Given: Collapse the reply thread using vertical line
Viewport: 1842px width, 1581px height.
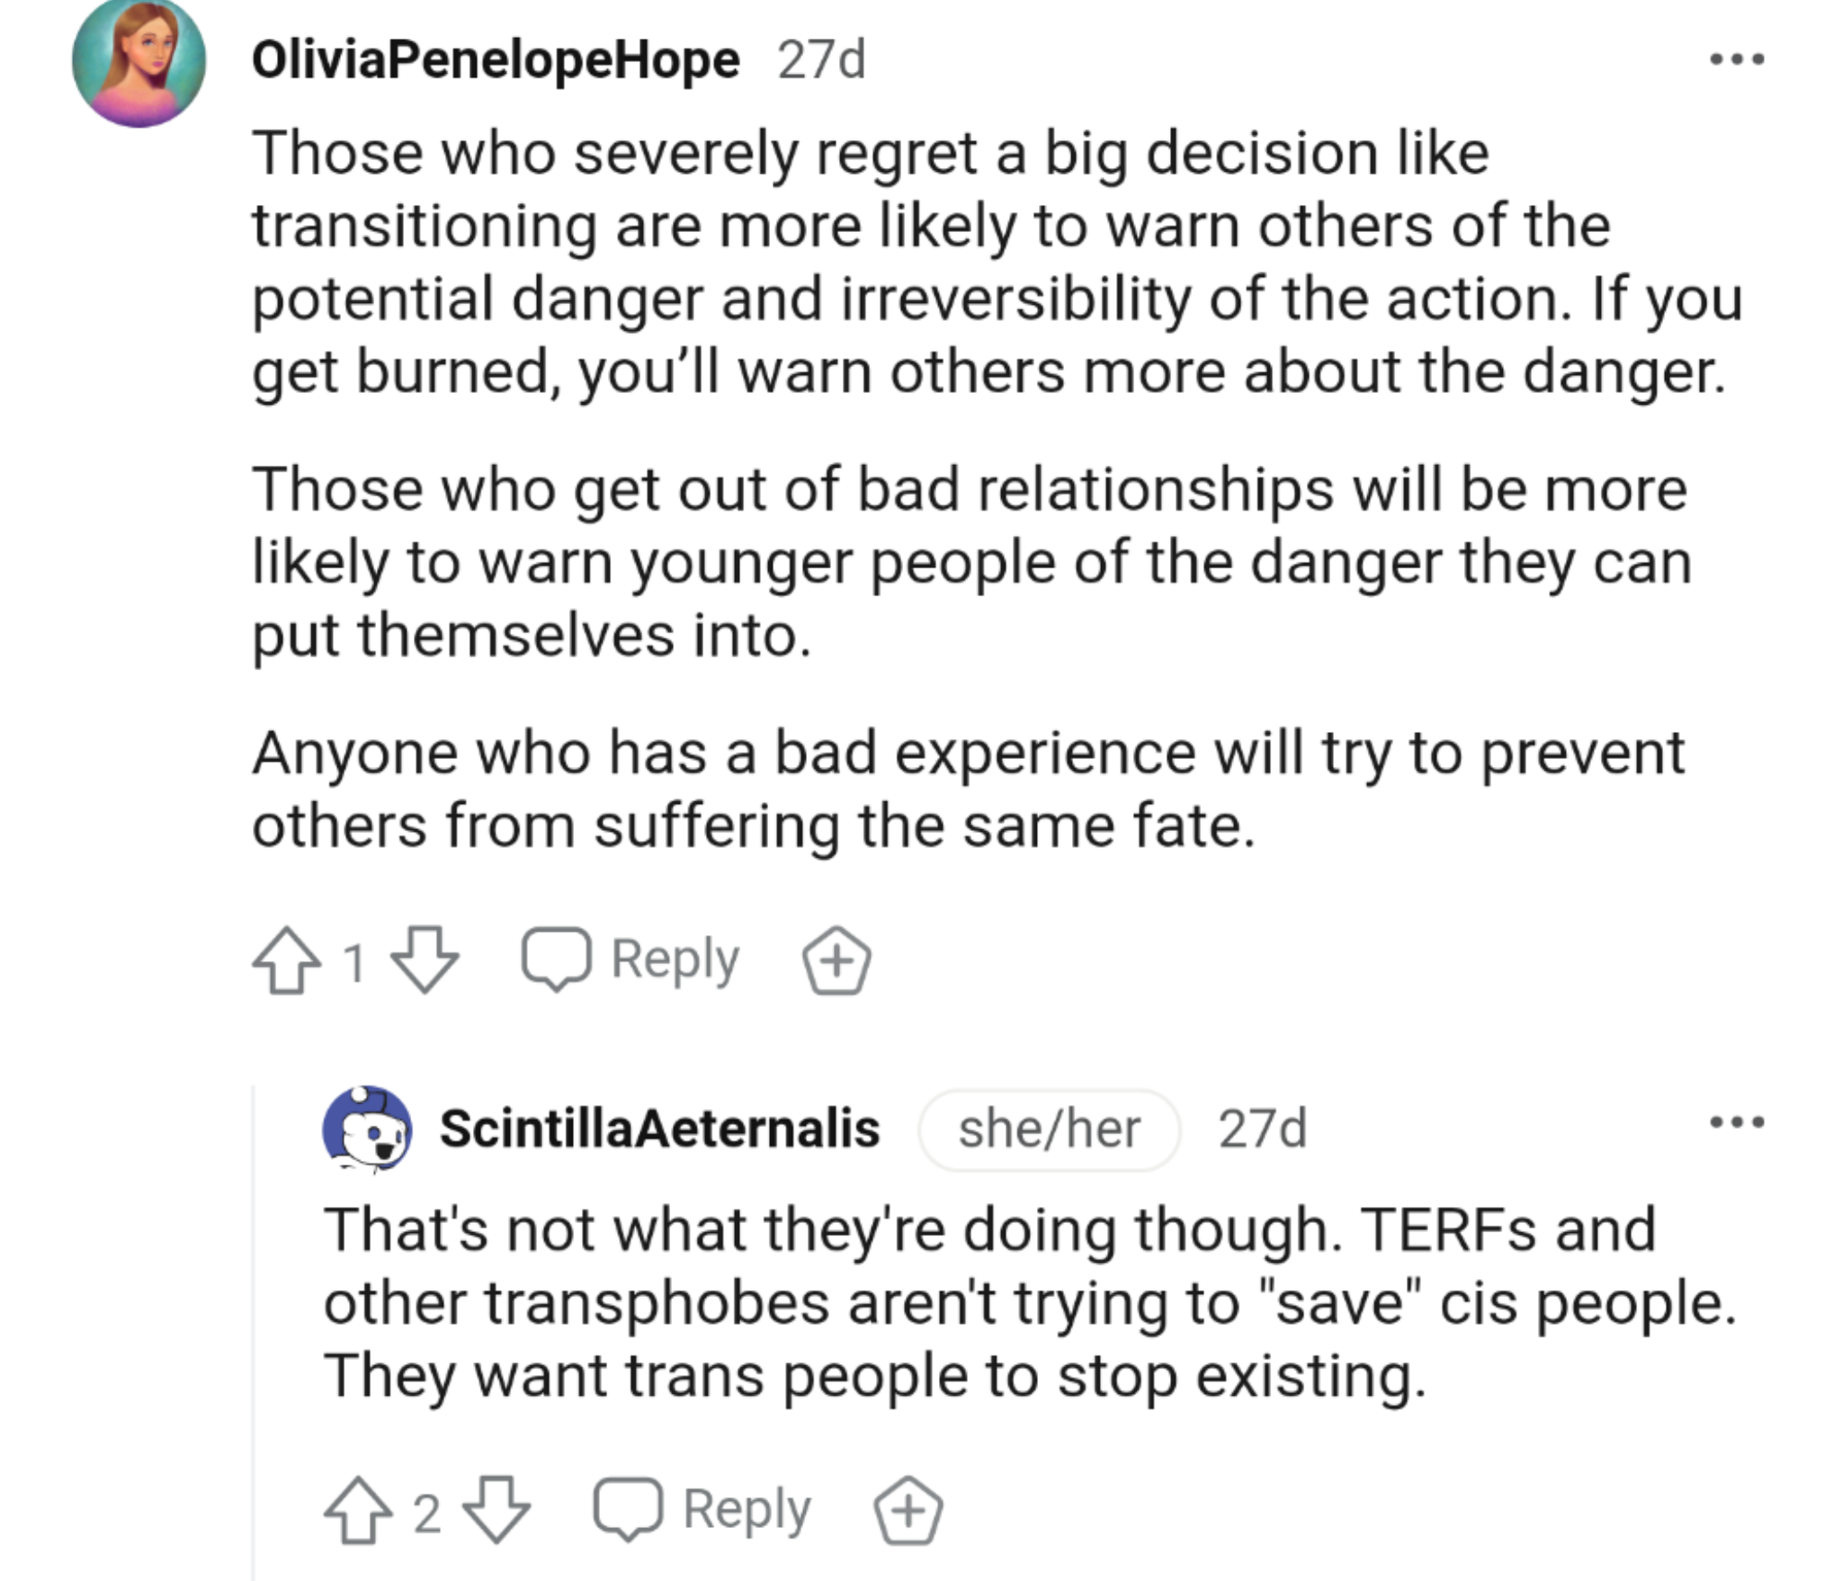Looking at the screenshot, I should [254, 1331].
